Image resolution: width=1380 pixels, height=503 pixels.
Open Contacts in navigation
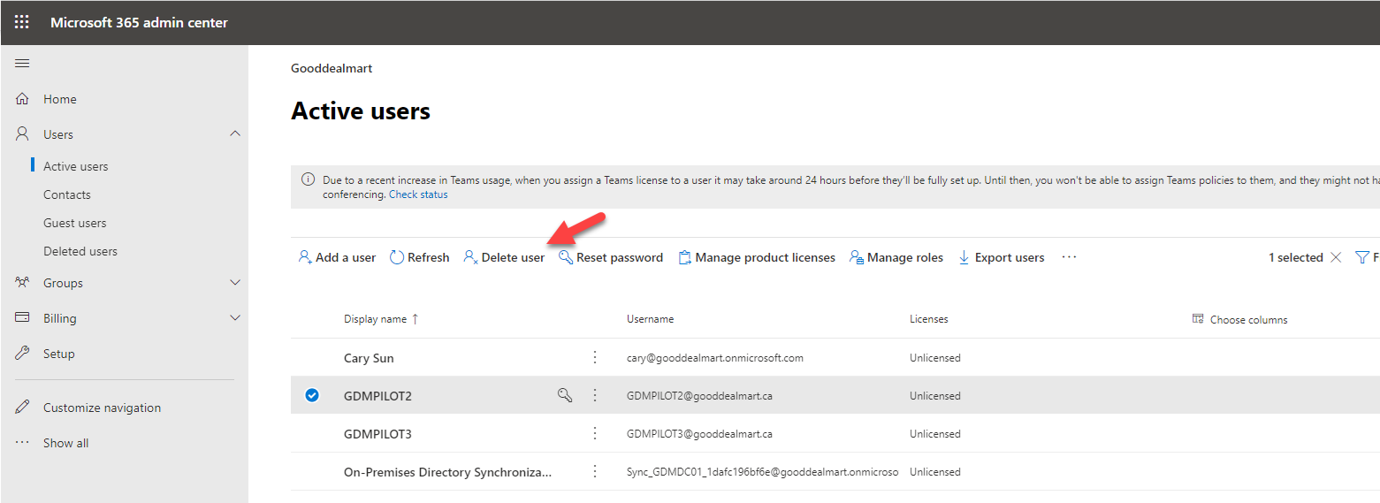[67, 194]
